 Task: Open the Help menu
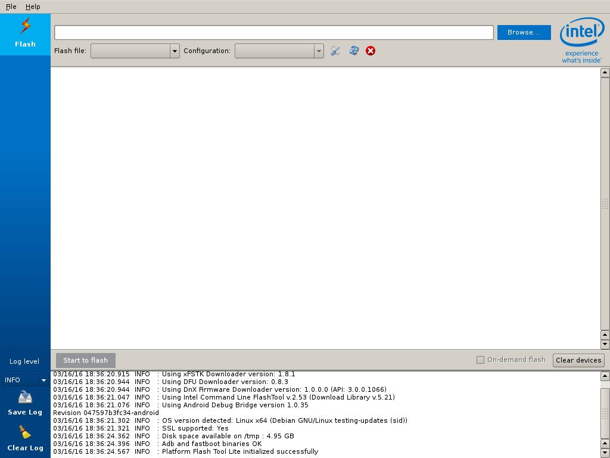click(x=33, y=7)
